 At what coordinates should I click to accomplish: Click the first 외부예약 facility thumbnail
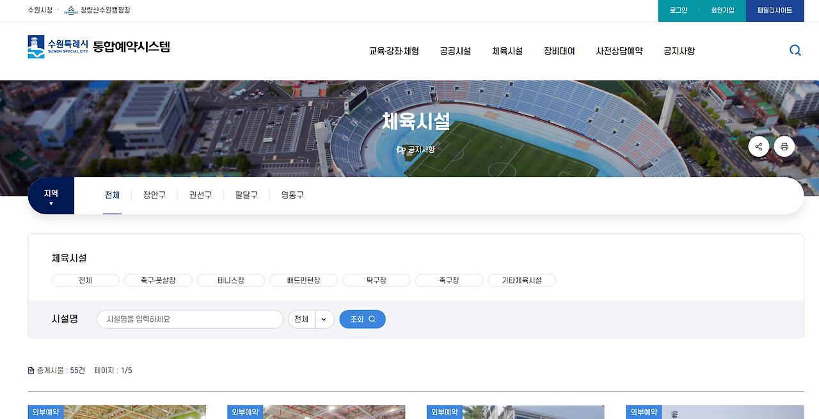pyautogui.click(x=117, y=412)
